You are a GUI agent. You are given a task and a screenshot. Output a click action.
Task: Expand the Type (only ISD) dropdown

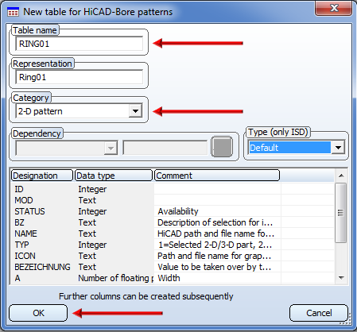point(338,148)
